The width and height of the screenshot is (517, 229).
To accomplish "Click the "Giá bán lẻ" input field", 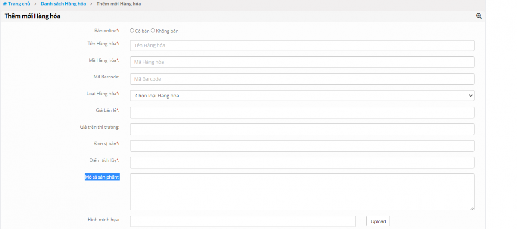I will point(302,113).
